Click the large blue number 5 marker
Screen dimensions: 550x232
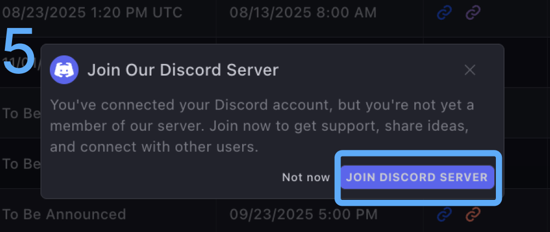point(19,49)
